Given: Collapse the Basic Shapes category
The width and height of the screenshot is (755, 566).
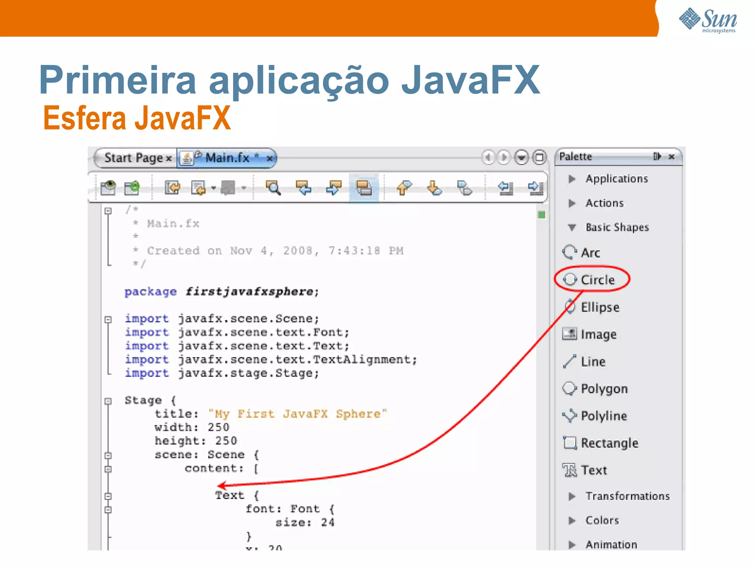Looking at the screenshot, I should (572, 228).
